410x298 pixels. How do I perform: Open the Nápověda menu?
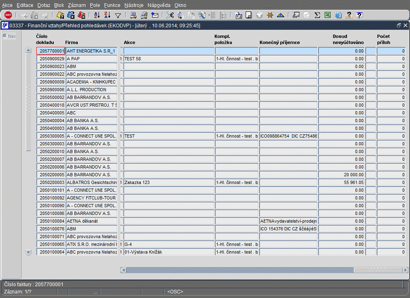click(x=159, y=5)
